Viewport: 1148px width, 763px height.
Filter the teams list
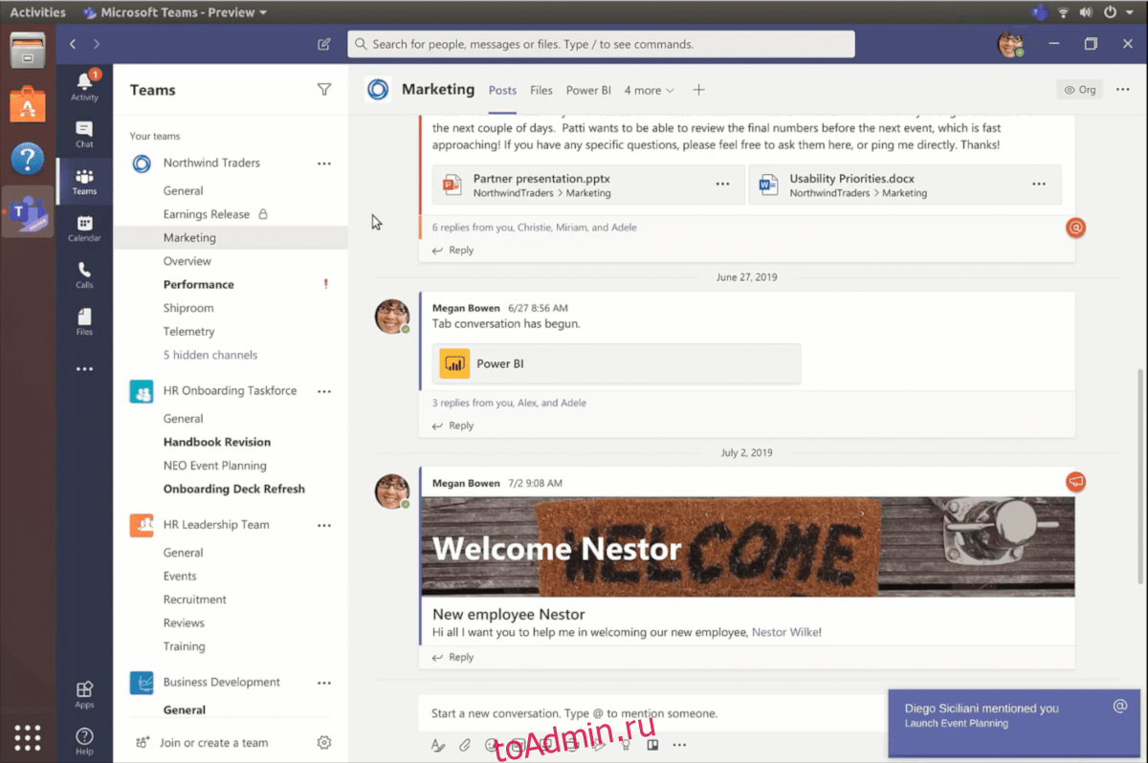coord(324,90)
